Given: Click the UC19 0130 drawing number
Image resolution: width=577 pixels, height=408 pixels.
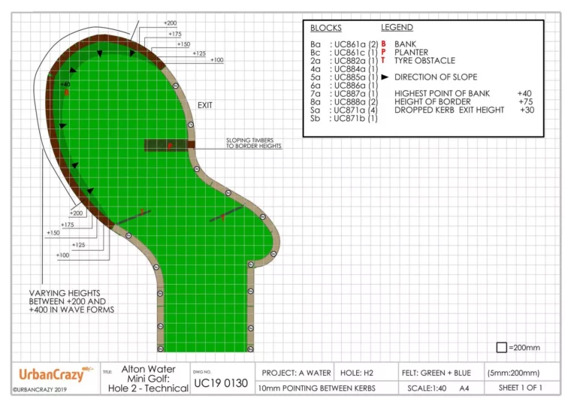Looking at the screenshot, I should coord(222,382).
